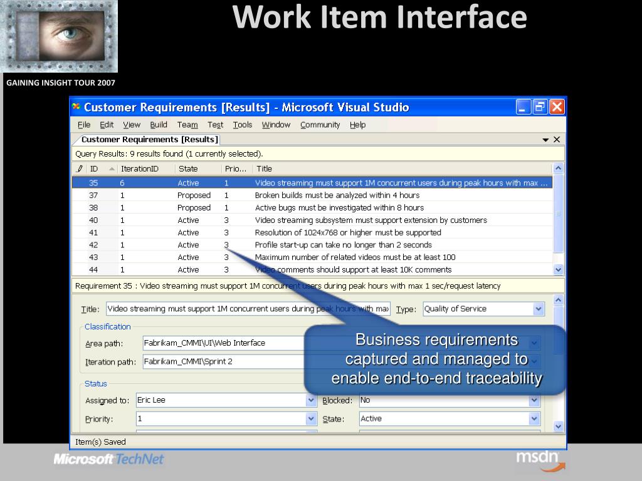Open the Edit menu
This screenshot has width=642, height=481.
coord(107,125)
